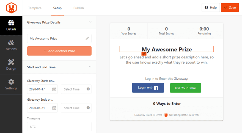This screenshot has width=242, height=133.
Task: Click the start time clock icon
Action: [88, 89]
